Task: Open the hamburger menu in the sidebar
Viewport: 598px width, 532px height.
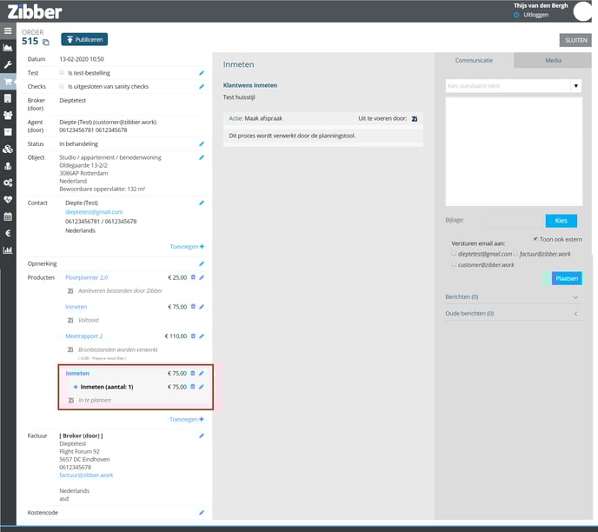Action: (x=8, y=31)
